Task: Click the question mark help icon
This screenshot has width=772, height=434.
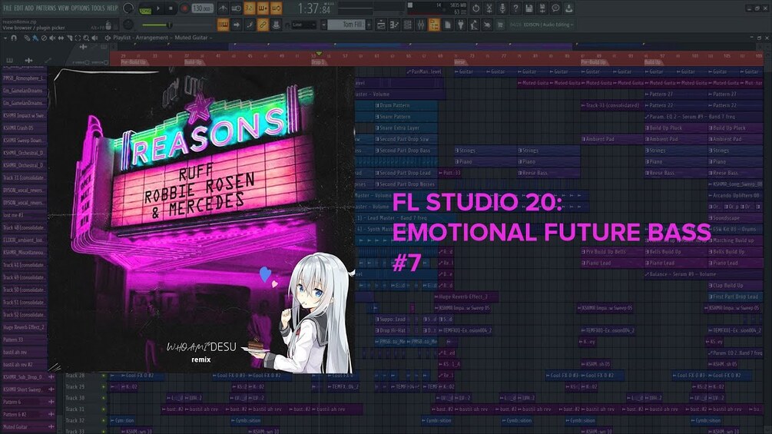Action: [x=515, y=8]
